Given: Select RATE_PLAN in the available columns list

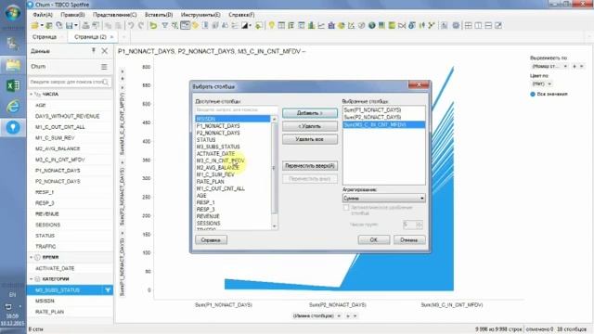Looking at the screenshot, I should [x=211, y=182].
